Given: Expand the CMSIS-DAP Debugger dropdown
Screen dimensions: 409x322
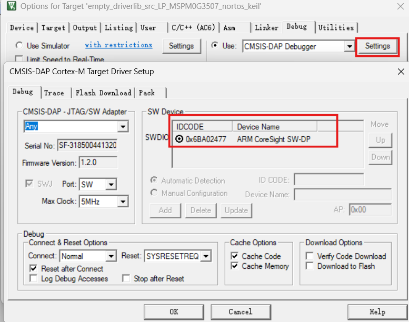Looking at the screenshot, I should pos(350,47).
